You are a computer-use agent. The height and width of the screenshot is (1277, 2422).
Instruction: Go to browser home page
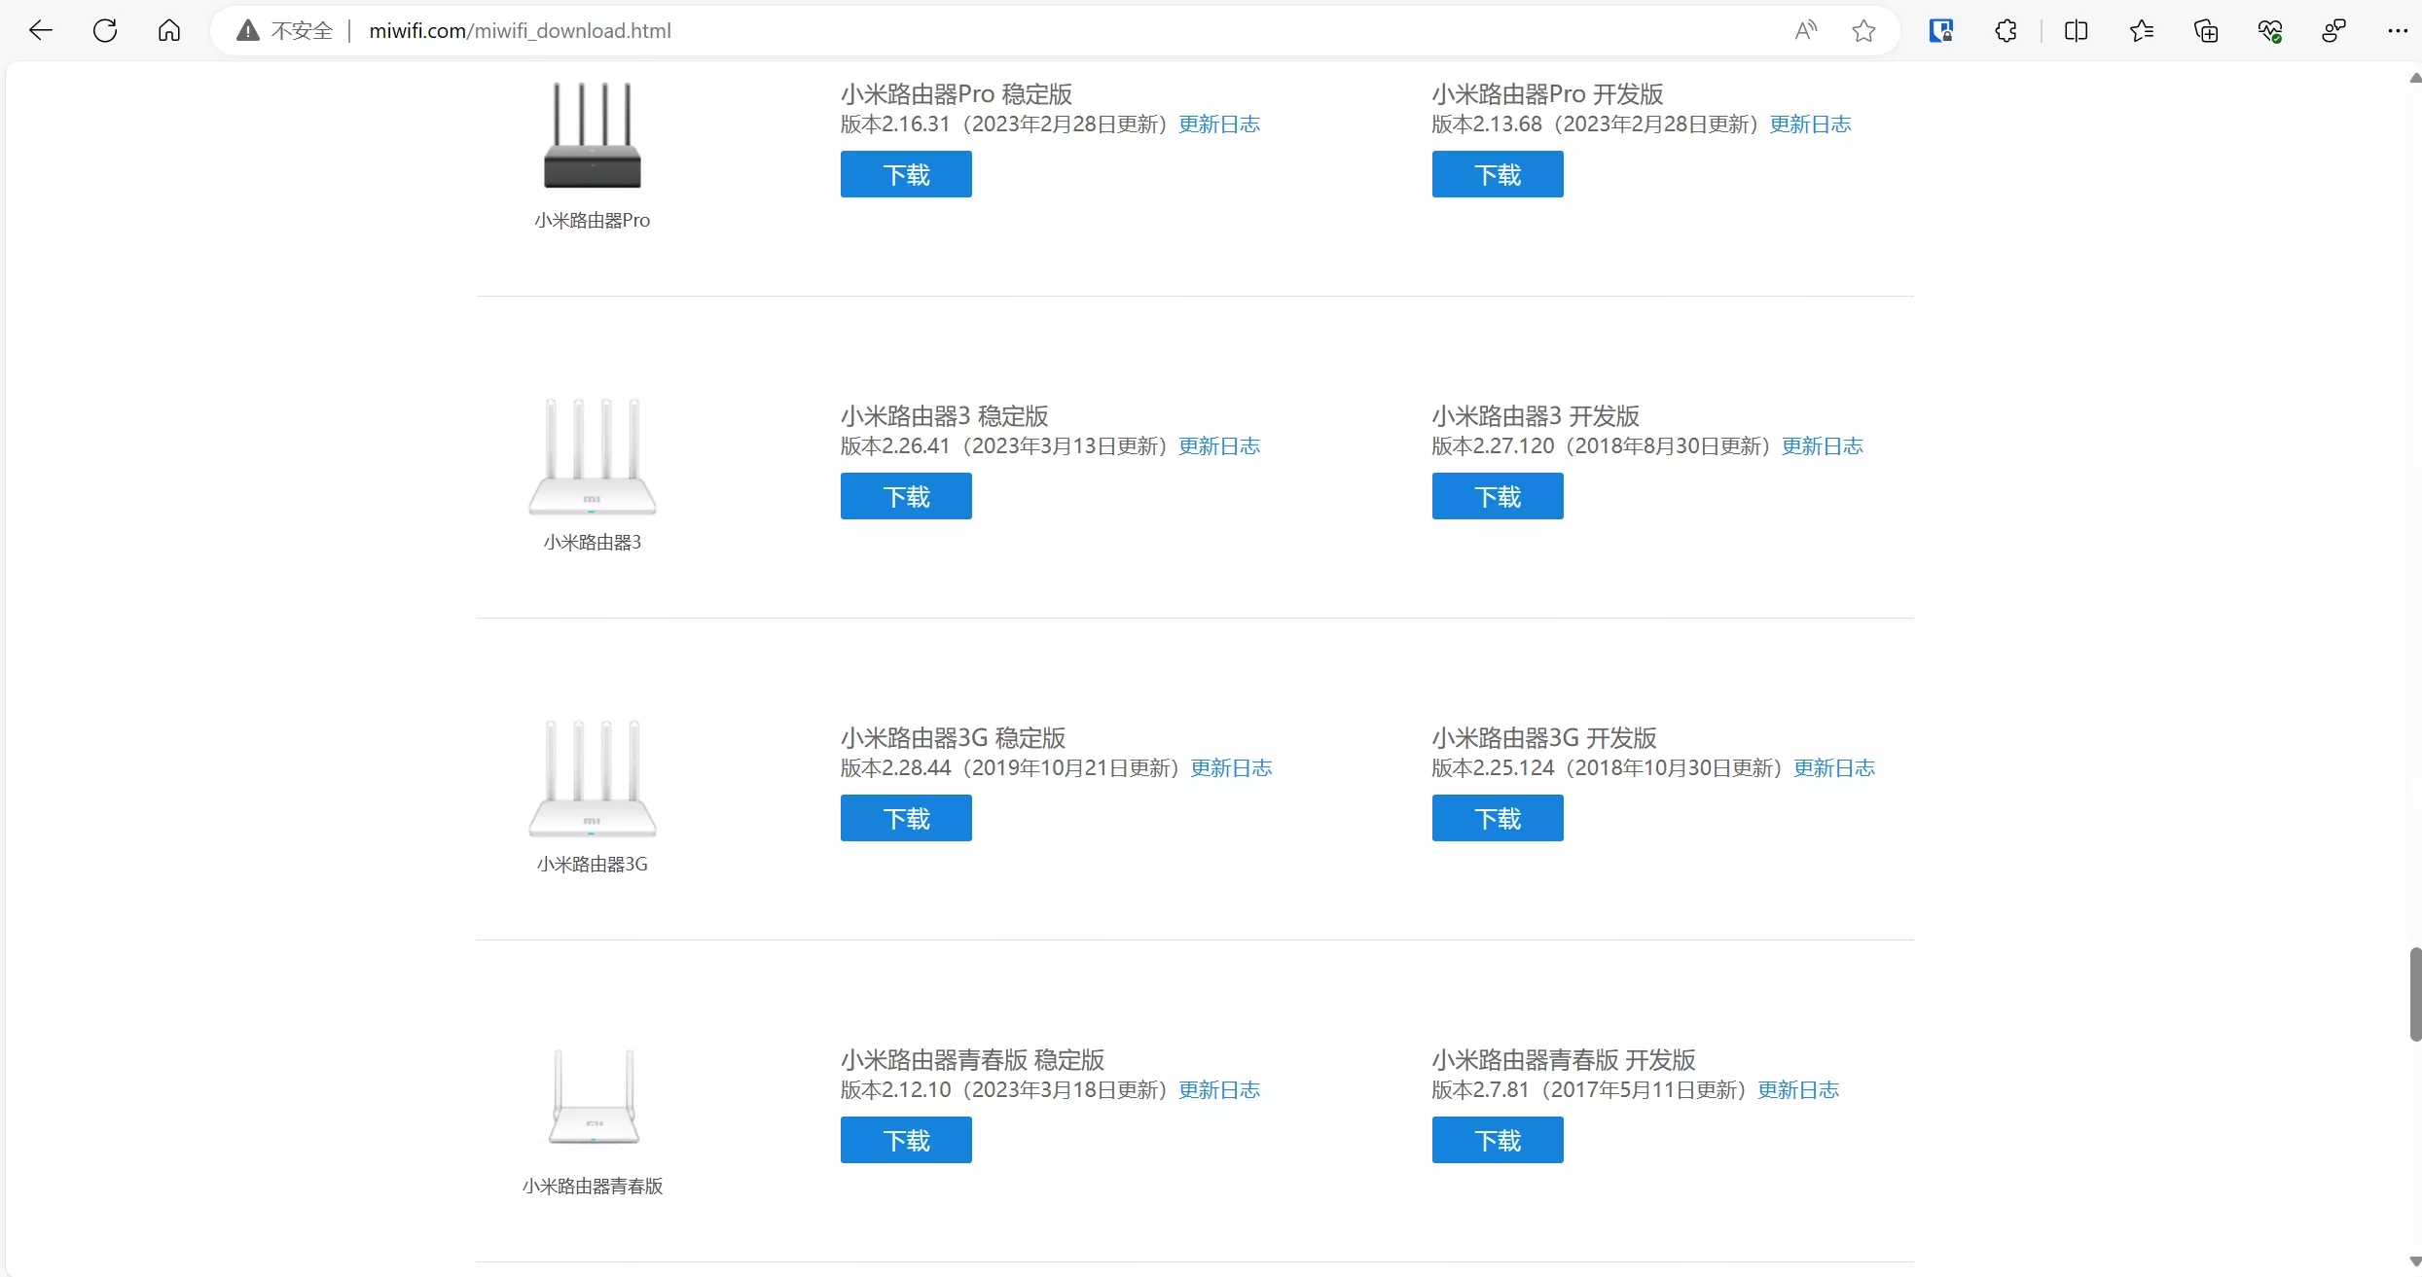coord(169,30)
